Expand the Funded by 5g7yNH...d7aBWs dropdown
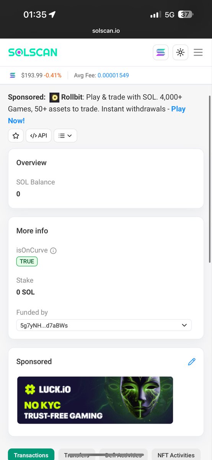Screen dimensions: 212x460 [x=104, y=325]
